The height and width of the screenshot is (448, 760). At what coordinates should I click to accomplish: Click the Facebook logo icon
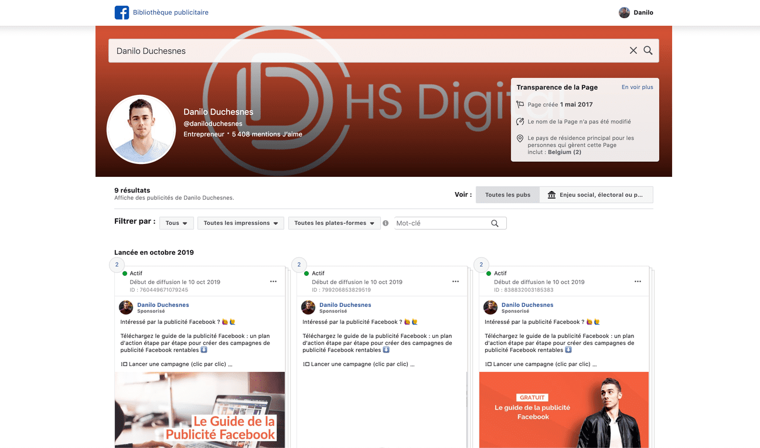coord(122,12)
